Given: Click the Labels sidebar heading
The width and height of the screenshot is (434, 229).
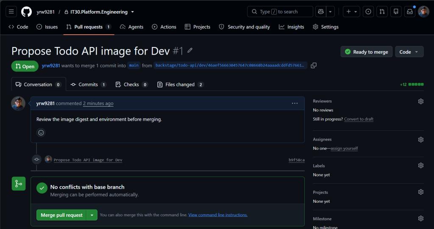Looking at the screenshot, I should click(319, 166).
